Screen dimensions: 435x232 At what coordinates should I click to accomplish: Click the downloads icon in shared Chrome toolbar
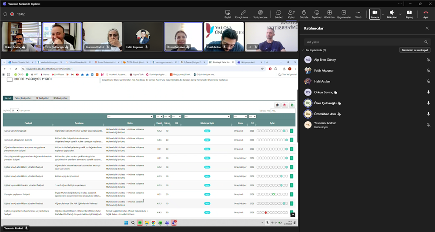[x=284, y=69]
